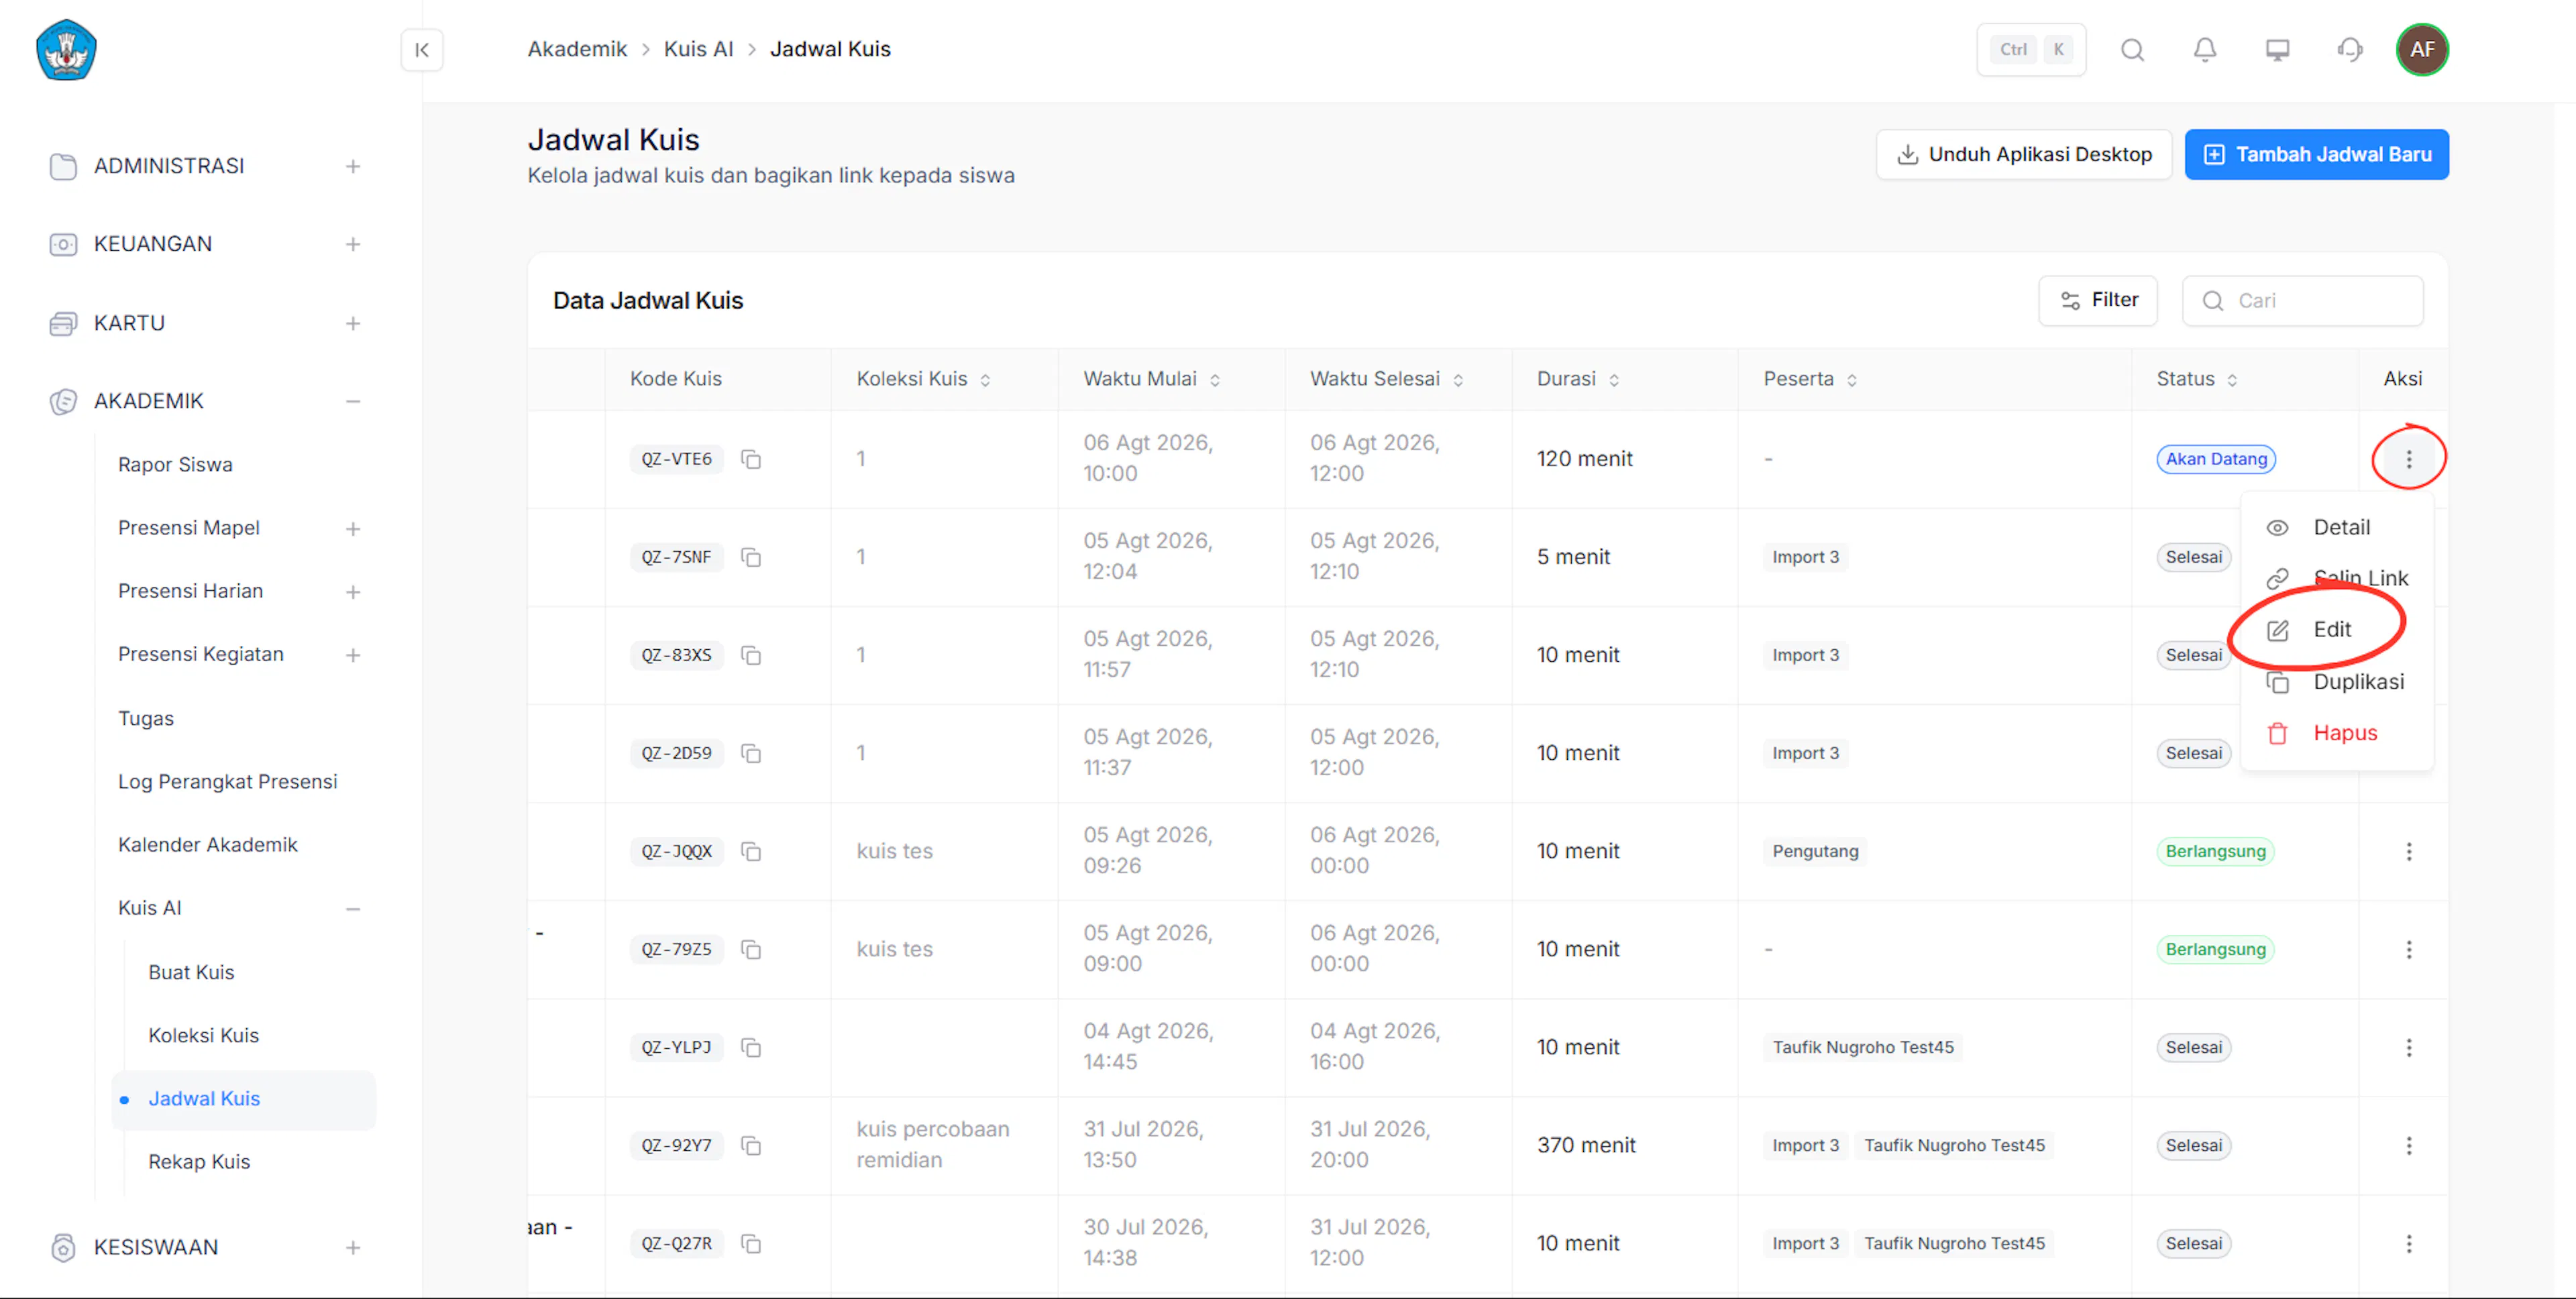Focus the Cari search field
Image resolution: width=2576 pixels, height=1299 pixels.
(x=2302, y=301)
